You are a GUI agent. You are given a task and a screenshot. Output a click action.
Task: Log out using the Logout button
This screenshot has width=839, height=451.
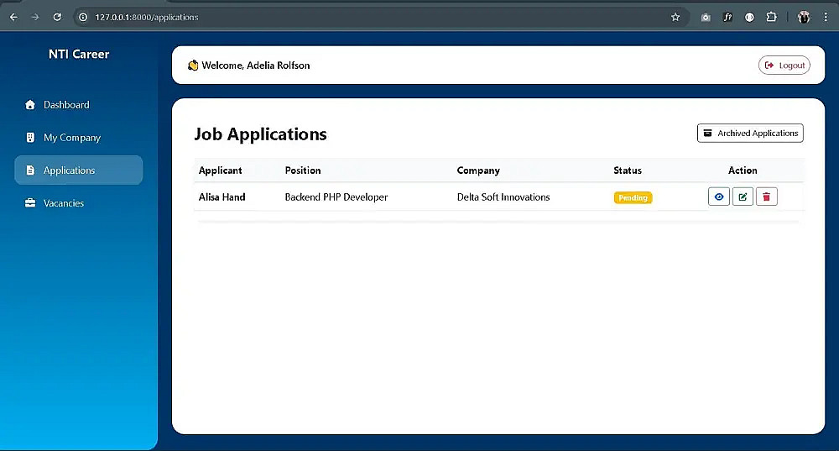784,66
